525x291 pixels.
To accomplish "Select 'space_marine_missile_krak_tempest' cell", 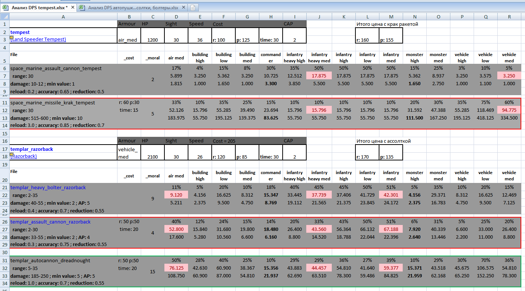I will 63,103.
